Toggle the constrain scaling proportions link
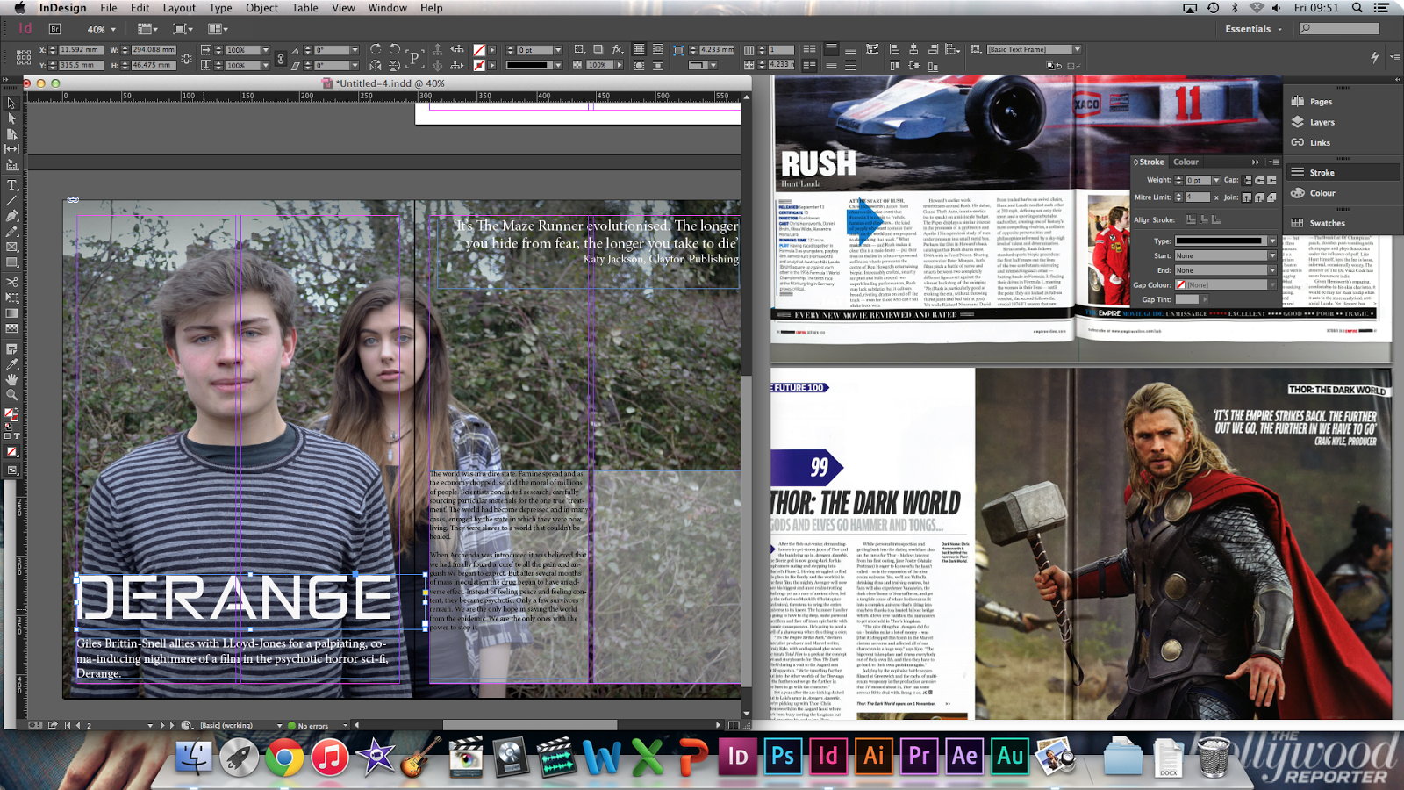Viewport: 1404px width, 790px height. point(281,58)
